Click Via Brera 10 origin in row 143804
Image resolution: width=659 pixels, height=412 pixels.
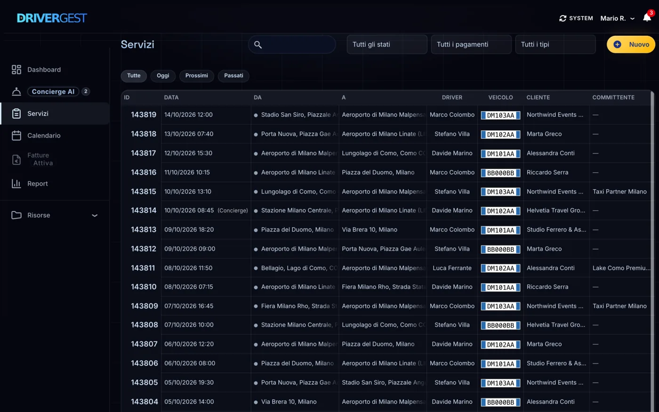289,402
